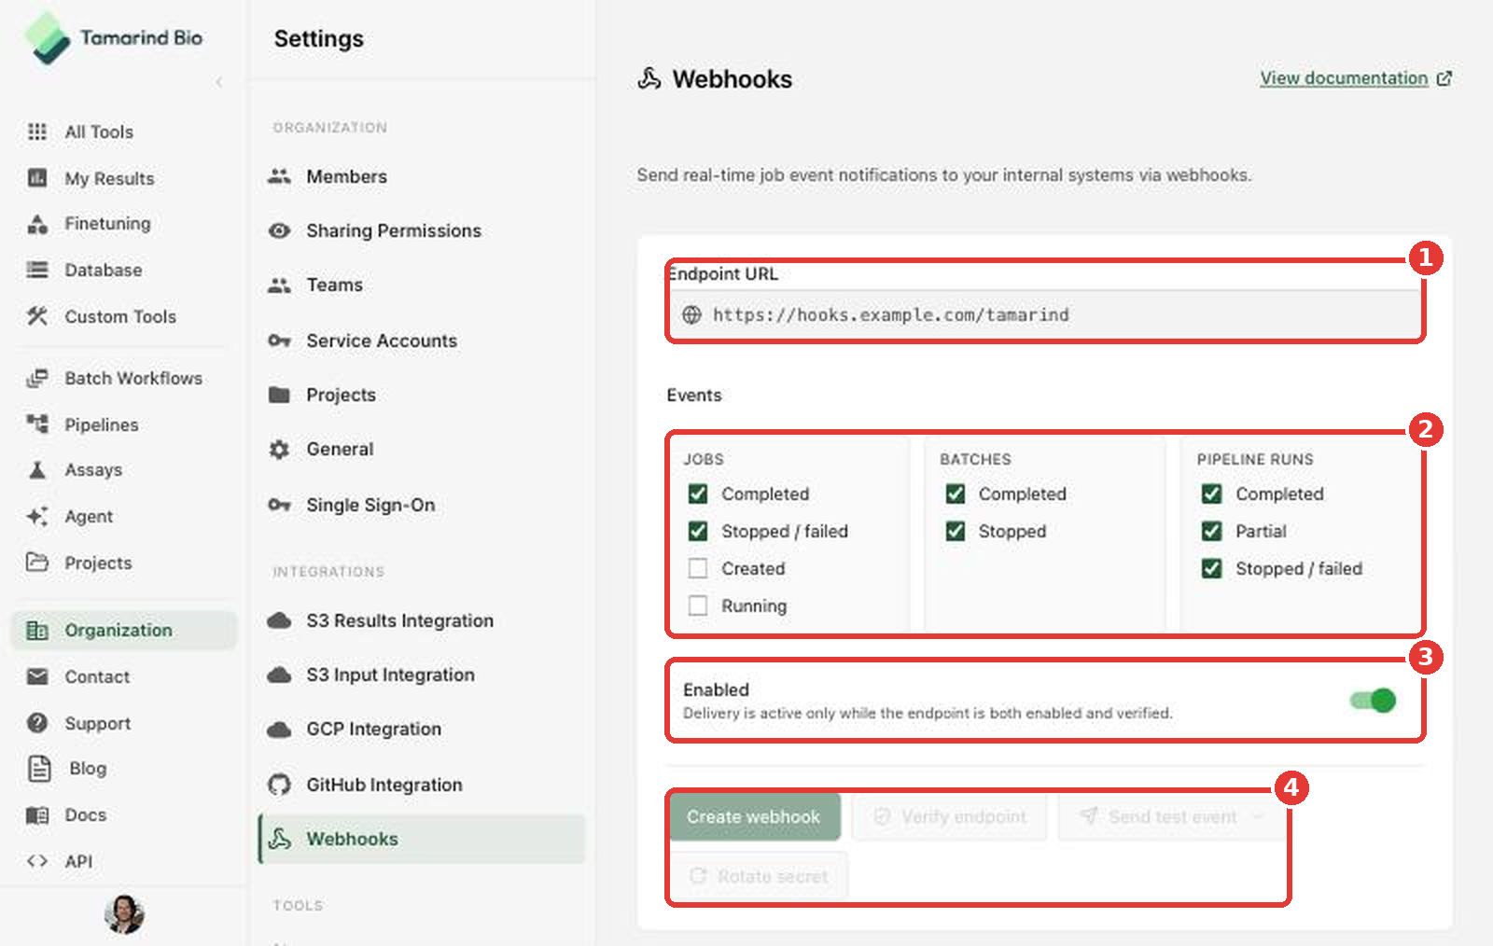Click the Sharing Permissions eye icon

point(279,230)
